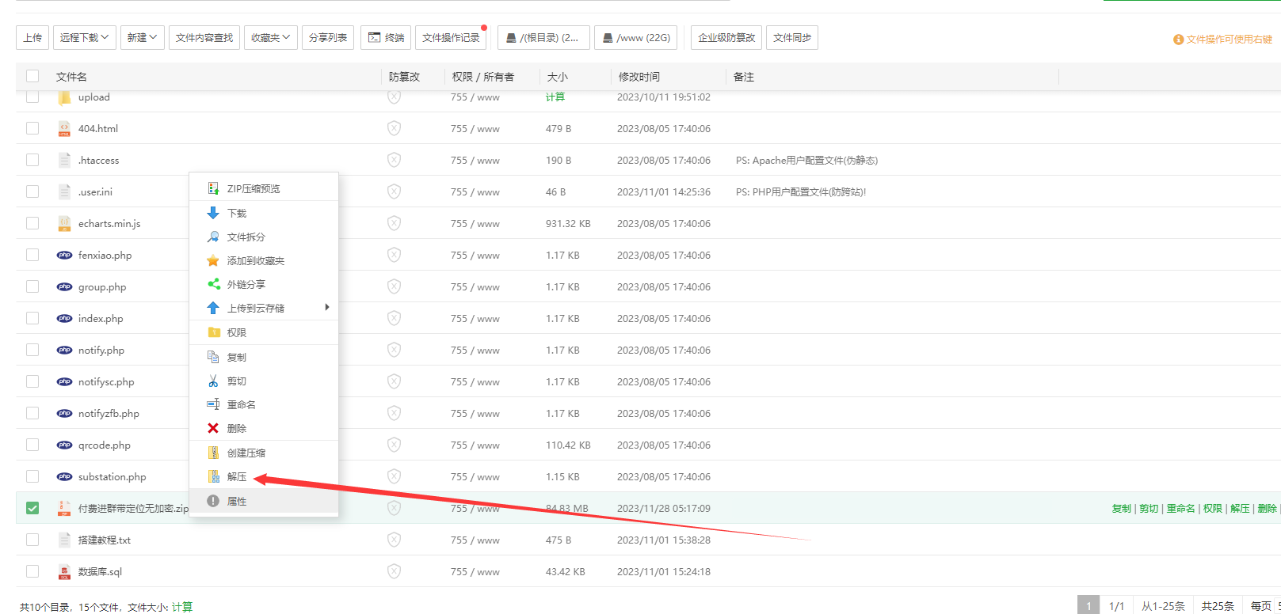Screen dimensions: 1281x614
Task: Open the 新建 dropdown
Action: (x=143, y=37)
